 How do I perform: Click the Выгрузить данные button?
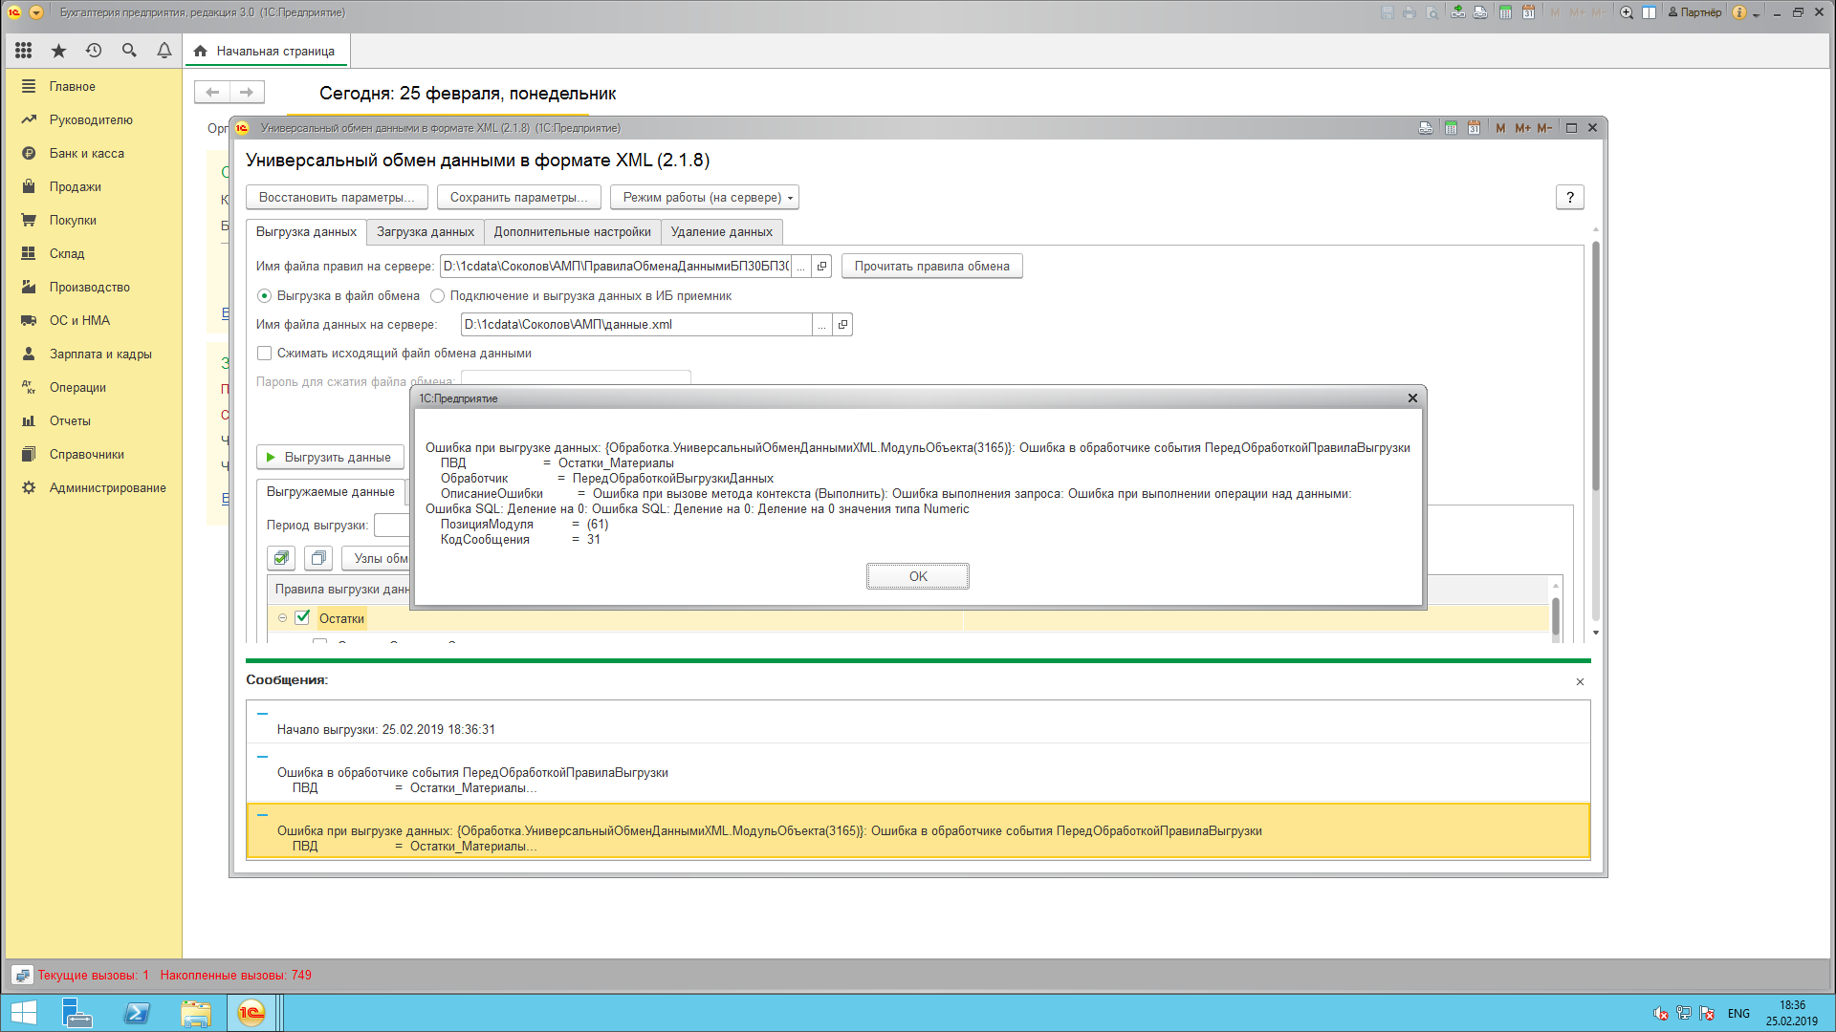point(330,457)
